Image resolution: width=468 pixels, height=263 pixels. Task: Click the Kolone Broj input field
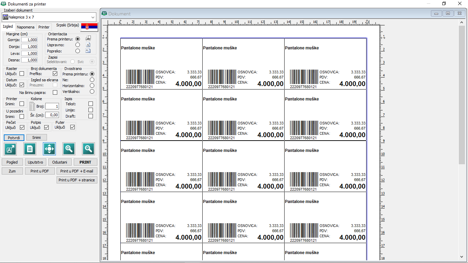pos(52,106)
